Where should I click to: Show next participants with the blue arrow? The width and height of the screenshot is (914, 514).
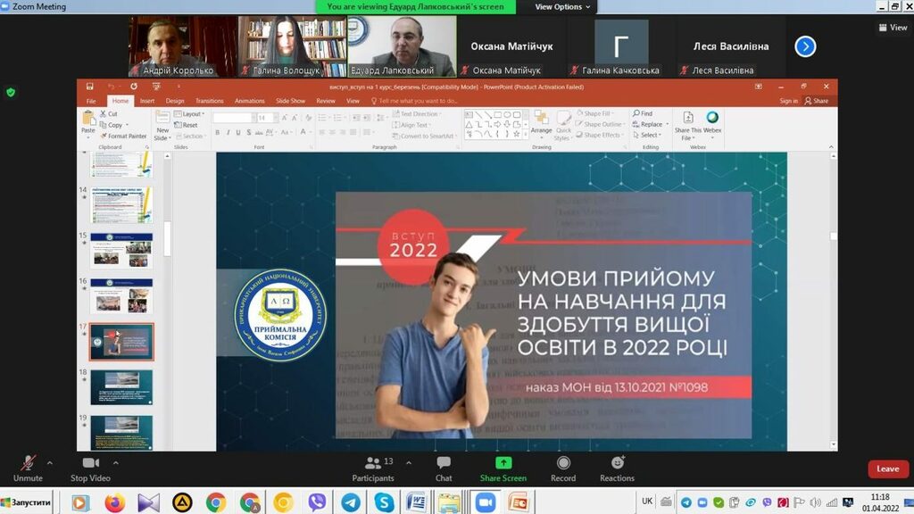tap(805, 46)
